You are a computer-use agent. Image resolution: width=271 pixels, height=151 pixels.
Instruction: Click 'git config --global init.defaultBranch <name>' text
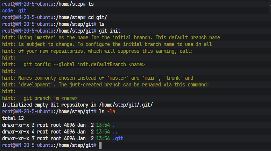click(84, 65)
